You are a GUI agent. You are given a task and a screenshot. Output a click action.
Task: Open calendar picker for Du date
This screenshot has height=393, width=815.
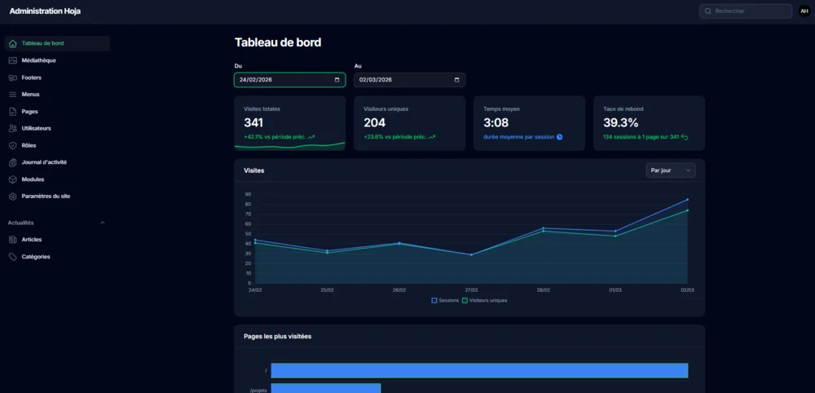(x=337, y=80)
